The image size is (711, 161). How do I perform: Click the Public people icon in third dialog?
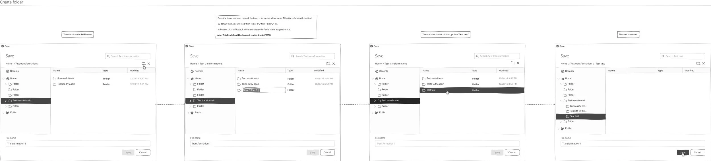coord(376,113)
